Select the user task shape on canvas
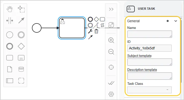Viewport: 184px width, 100px height. click(72, 28)
